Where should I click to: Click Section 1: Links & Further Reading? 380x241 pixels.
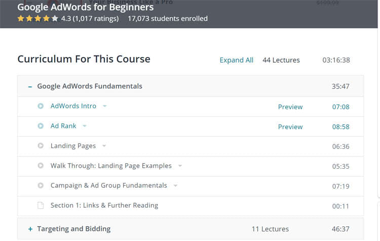pos(104,205)
